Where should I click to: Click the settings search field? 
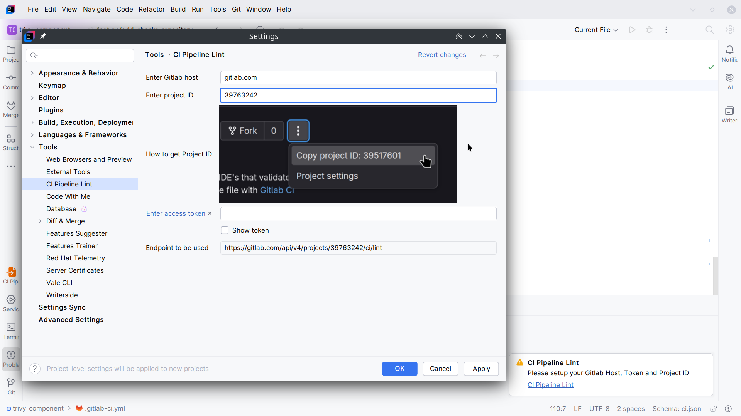(80, 56)
